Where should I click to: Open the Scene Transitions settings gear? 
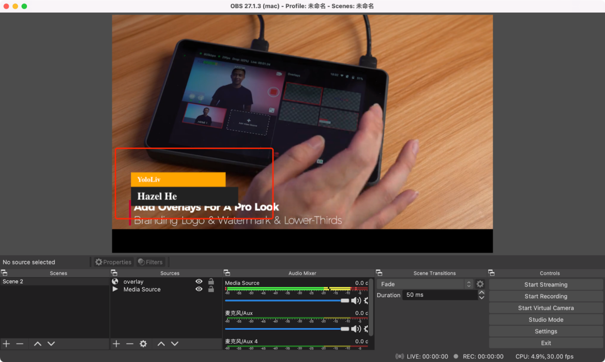point(480,284)
